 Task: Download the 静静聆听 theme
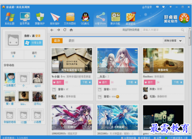point(178,82)
